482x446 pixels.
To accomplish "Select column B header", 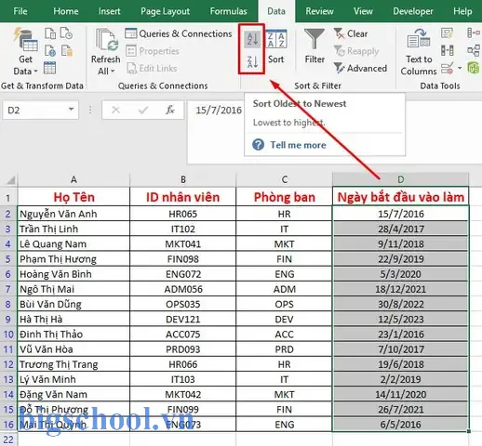I will (x=183, y=179).
